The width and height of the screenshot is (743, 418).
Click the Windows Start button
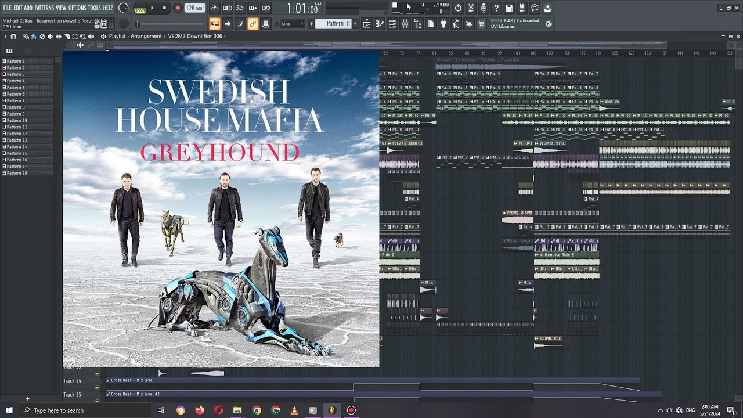9,410
